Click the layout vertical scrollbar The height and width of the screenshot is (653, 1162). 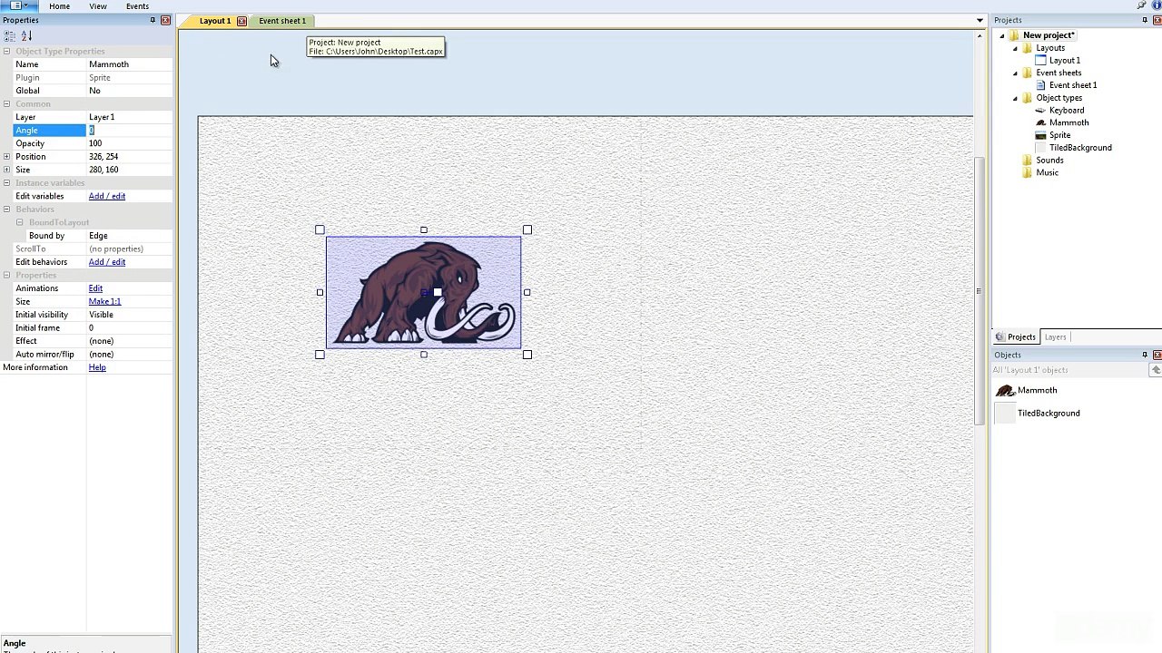(x=979, y=290)
